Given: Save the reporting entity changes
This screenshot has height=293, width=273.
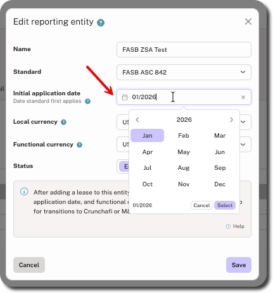Looking at the screenshot, I should click(x=239, y=265).
